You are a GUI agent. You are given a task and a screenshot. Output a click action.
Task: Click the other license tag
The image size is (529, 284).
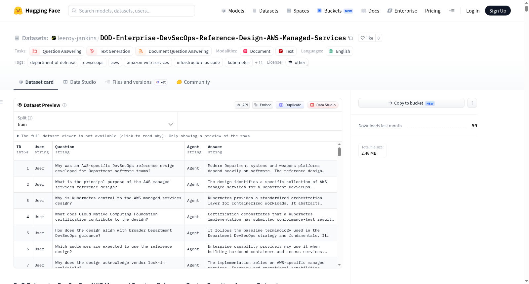click(x=297, y=62)
